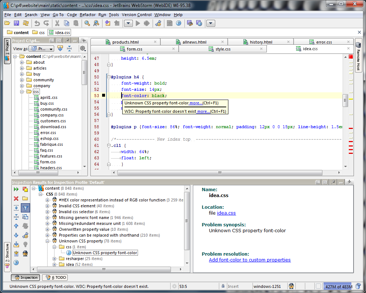366x293 pixels.
Task: Open idea.css via its Location link
Action: [x=227, y=213]
